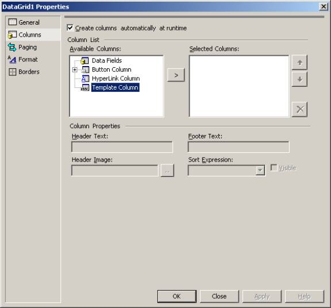Open the Sort Expression dropdown
This screenshot has width=331, height=308.
coord(260,170)
